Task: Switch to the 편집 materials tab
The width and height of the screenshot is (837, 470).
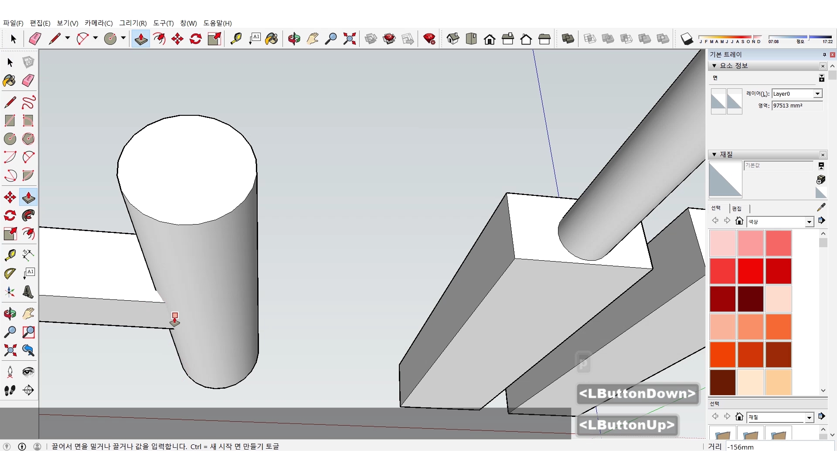Action: (x=737, y=208)
